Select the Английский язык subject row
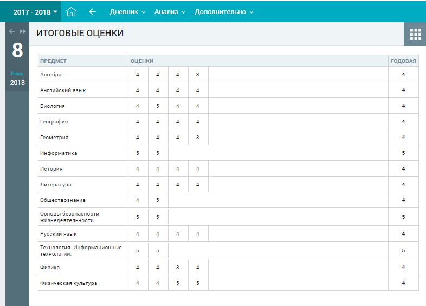This screenshot has width=426, height=306. coord(63,90)
